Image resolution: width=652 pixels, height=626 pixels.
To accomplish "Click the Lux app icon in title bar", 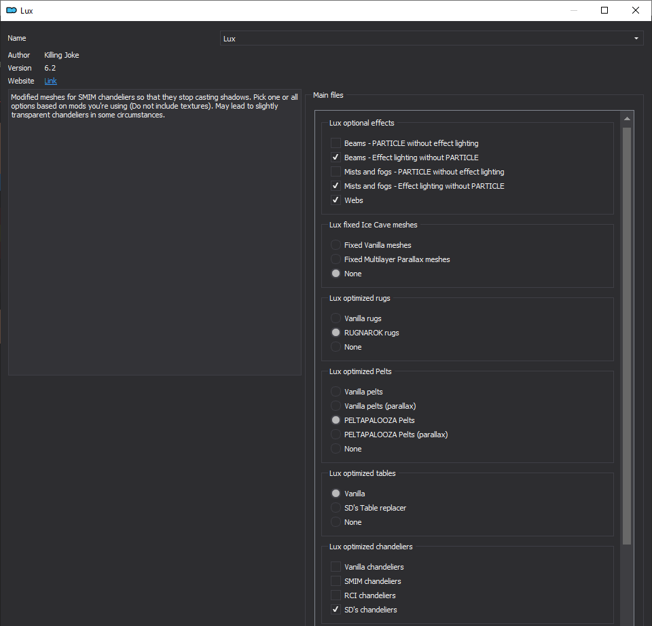I will (11, 10).
